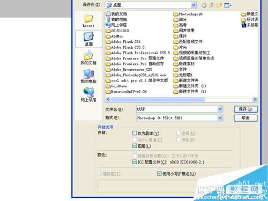Screen dimensions: 268x201
Task: Select the 部分 folder
Action: pyautogui.click(x=180, y=19)
